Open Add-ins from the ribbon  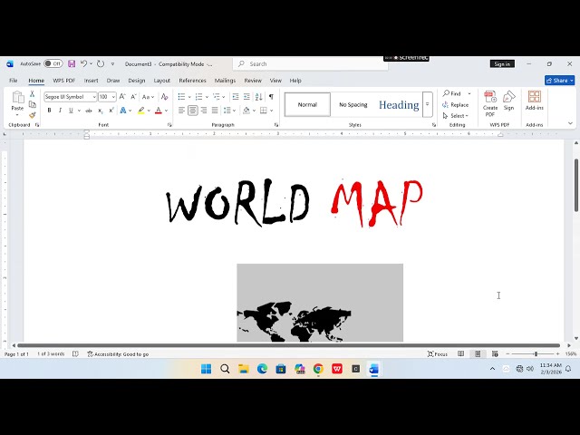[x=534, y=101]
